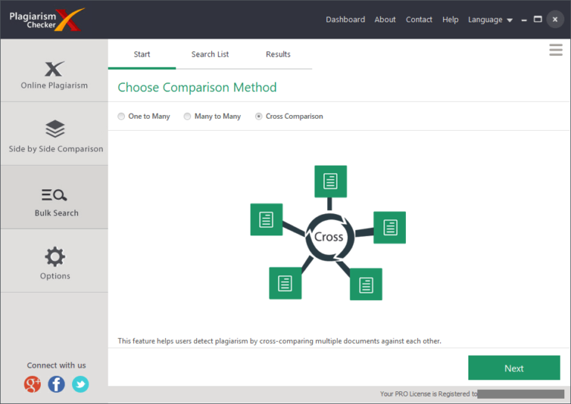This screenshot has height=404, width=571.
Task: Open the Twitter social link
Action: [80, 385]
